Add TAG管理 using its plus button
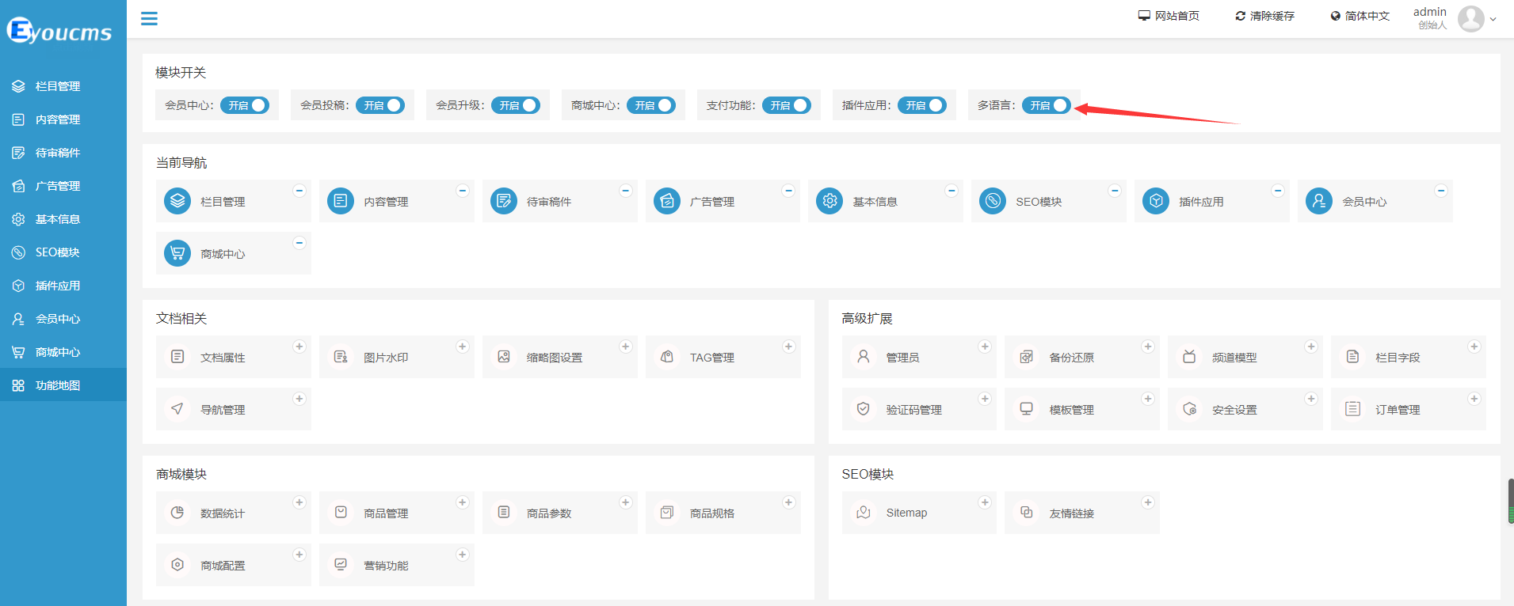 click(x=788, y=347)
